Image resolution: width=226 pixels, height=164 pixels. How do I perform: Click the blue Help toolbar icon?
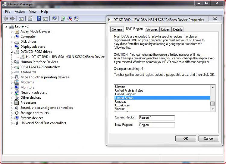[x=39, y=19]
